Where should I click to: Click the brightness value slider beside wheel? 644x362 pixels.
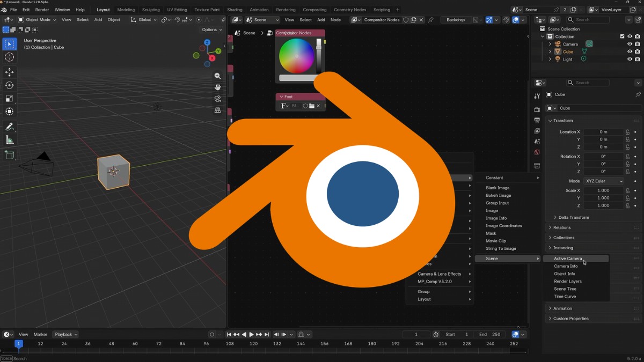click(319, 56)
